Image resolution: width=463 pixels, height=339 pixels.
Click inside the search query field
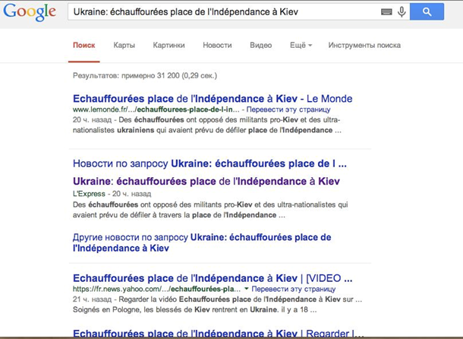coord(220,12)
